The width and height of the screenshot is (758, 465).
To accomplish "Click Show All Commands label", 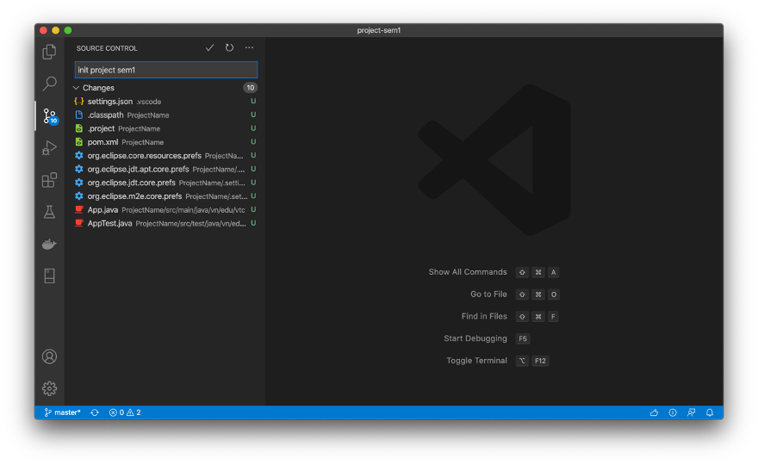I will pos(468,272).
